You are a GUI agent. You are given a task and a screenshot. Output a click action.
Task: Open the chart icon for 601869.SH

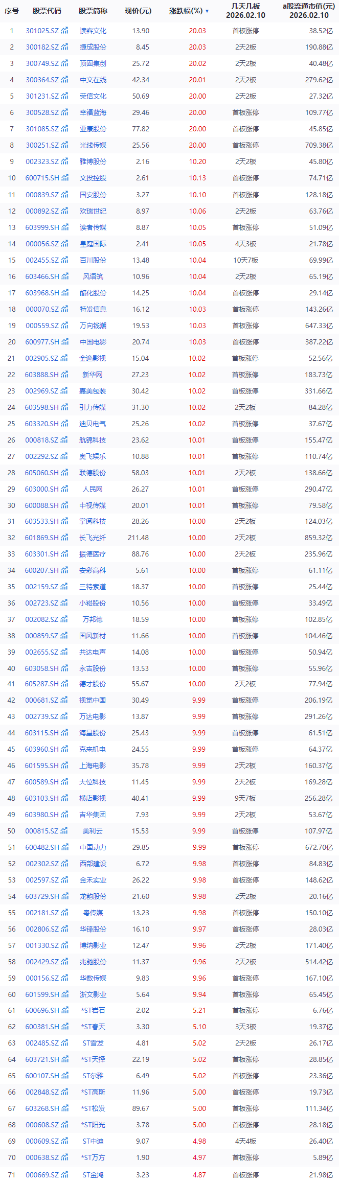click(64, 538)
